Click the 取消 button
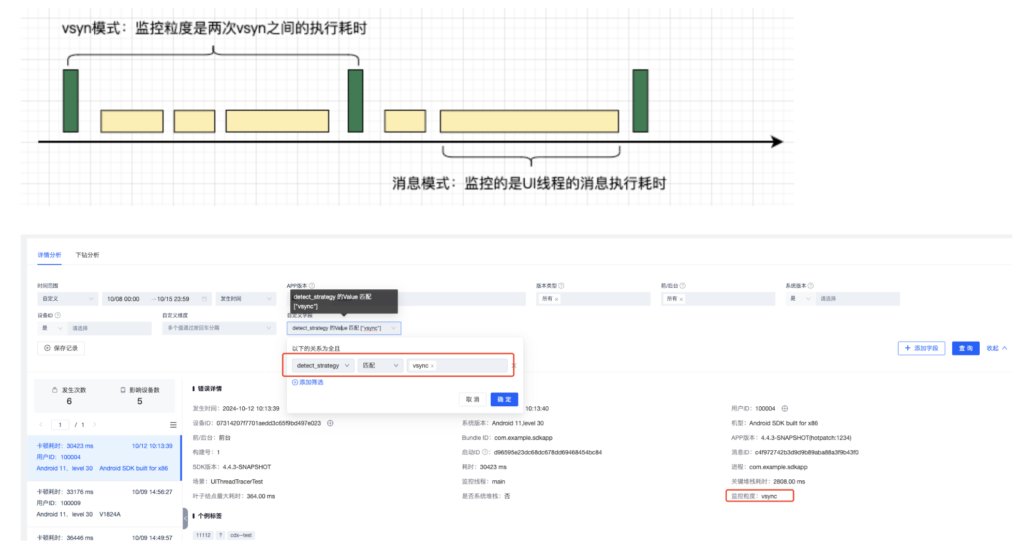 tap(473, 400)
